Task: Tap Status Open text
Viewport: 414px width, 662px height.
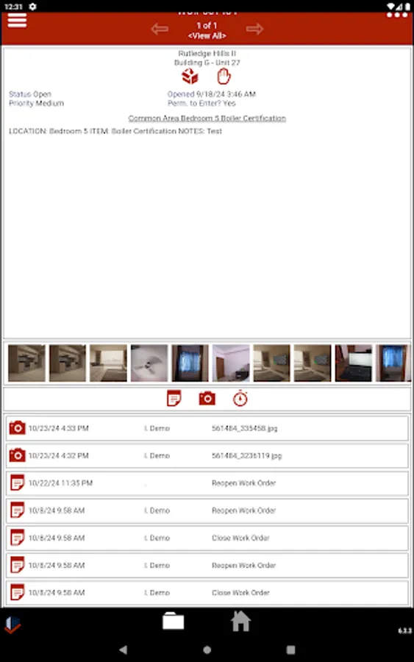Action: 30,94
